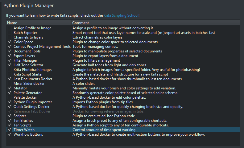244x148 pixels.
Task: Select the 'Assign Profile to Image' row name
Action: tap(32, 28)
